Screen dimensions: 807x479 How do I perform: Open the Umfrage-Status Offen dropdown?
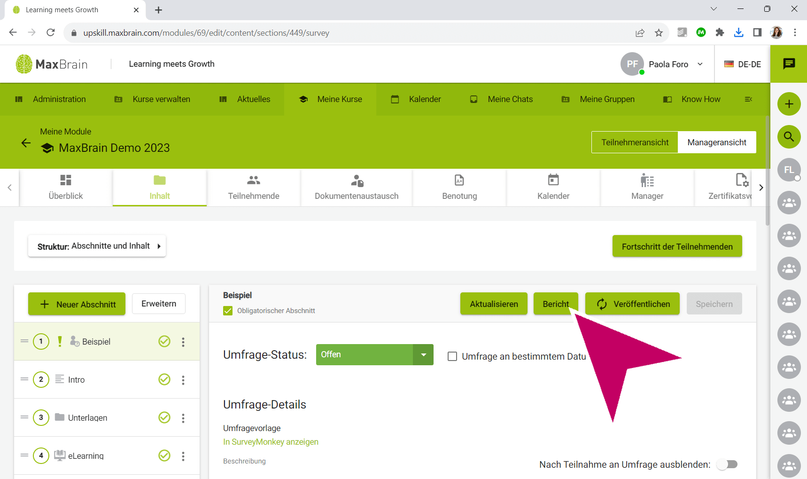(x=375, y=354)
